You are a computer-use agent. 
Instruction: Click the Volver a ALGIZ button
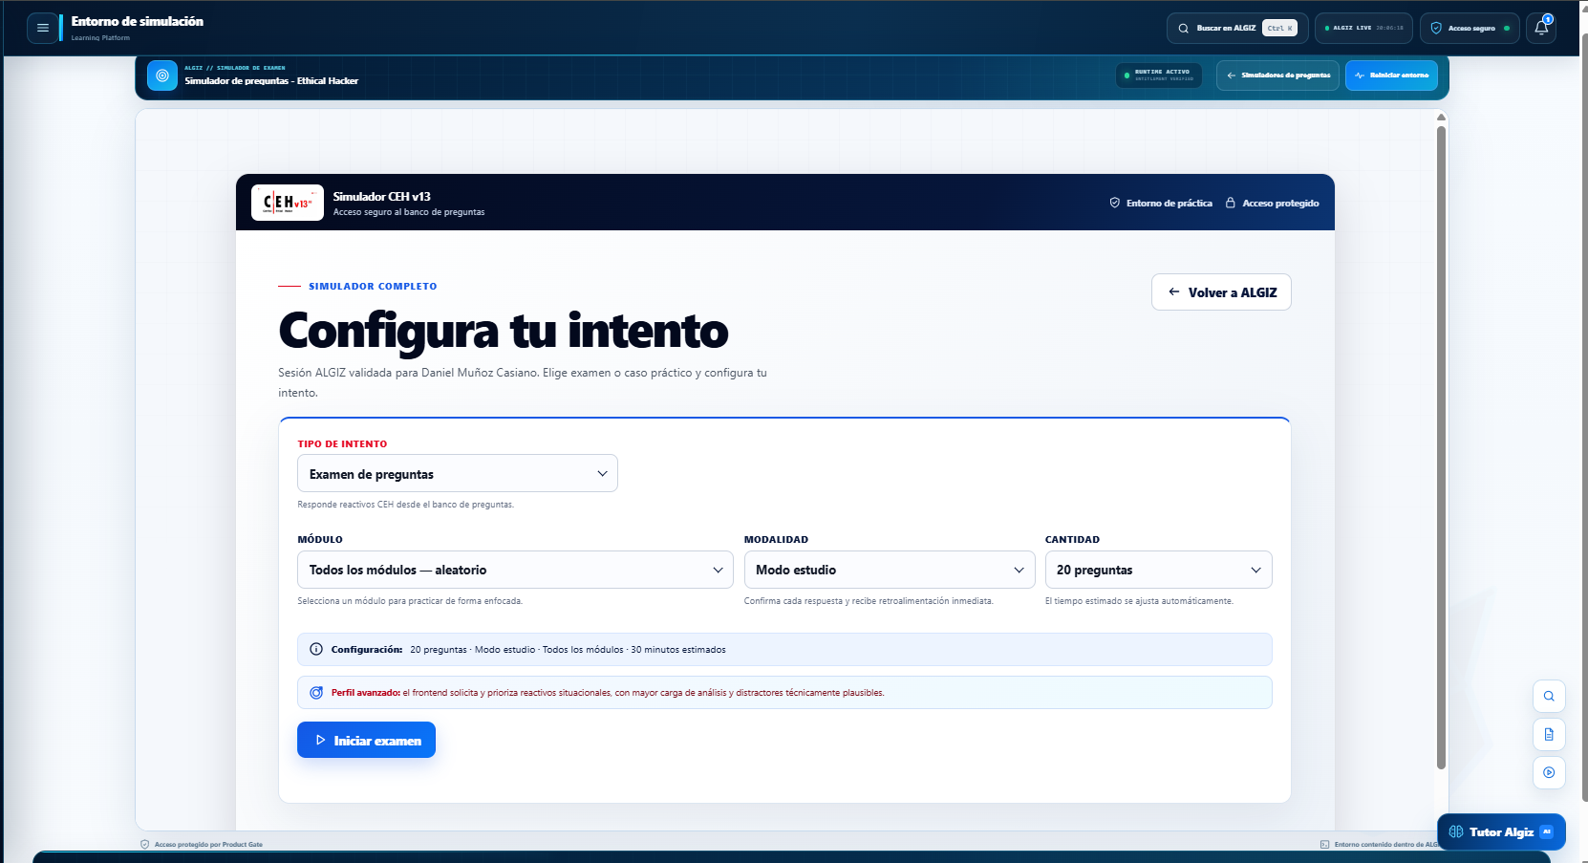click(1221, 292)
